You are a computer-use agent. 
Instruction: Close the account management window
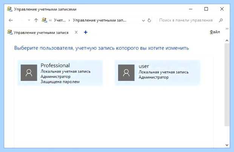[x=222, y=9]
